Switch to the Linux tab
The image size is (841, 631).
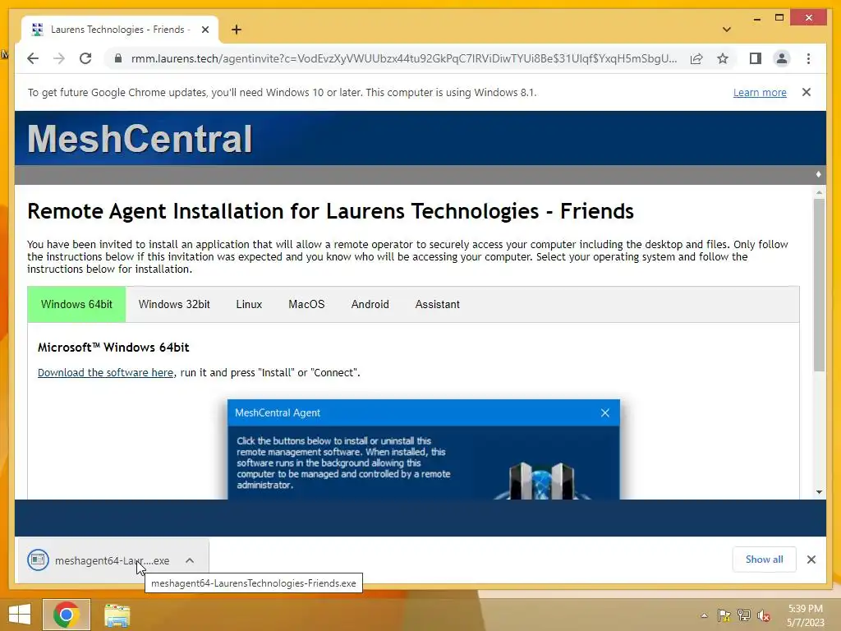click(x=249, y=304)
